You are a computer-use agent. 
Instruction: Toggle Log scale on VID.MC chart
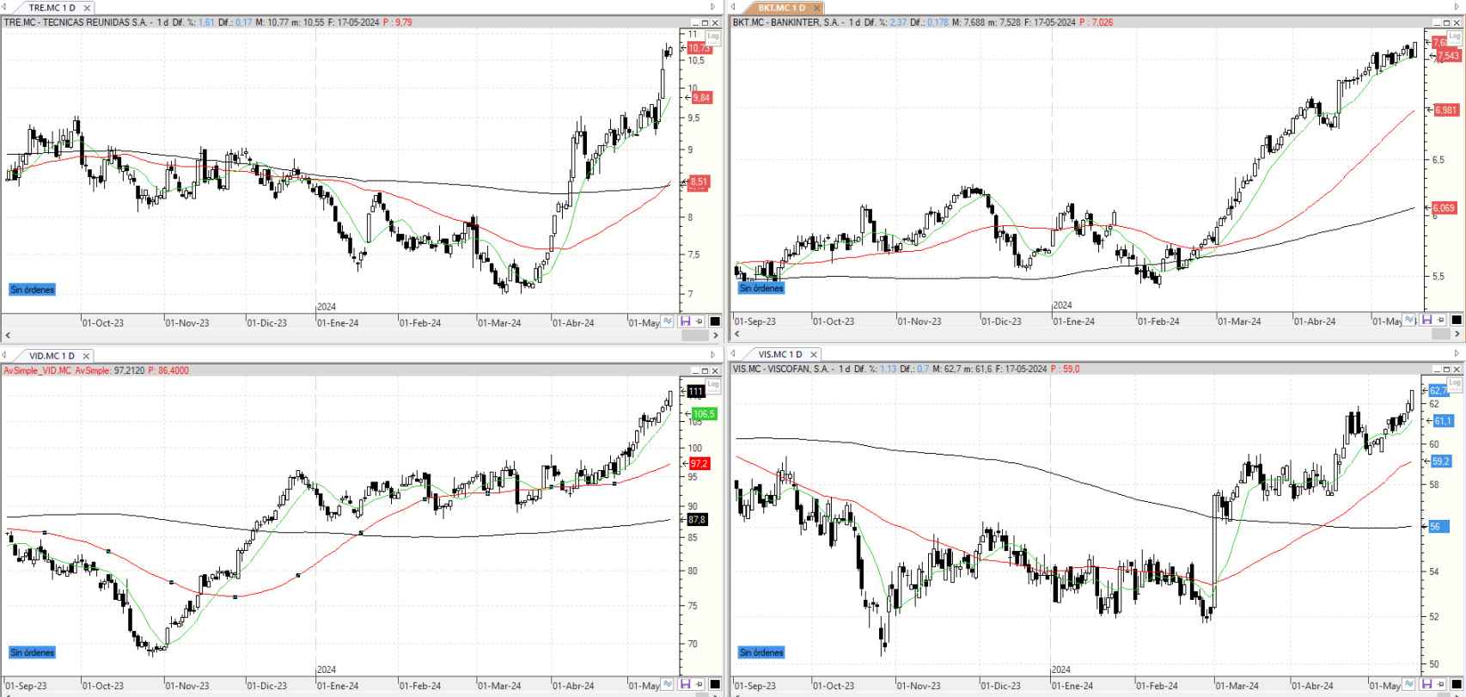[x=713, y=385]
